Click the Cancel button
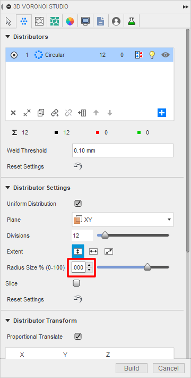This screenshot has width=191, height=378. 169,368
